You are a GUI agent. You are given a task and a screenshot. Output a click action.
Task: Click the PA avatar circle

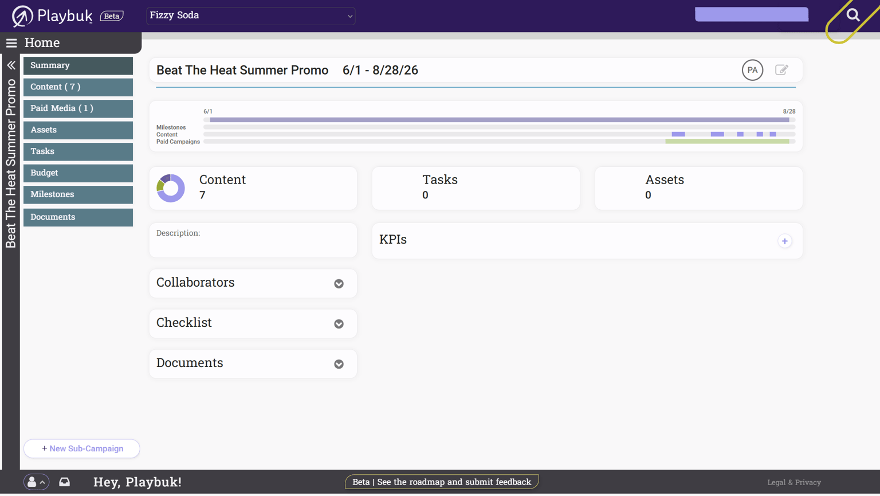752,70
